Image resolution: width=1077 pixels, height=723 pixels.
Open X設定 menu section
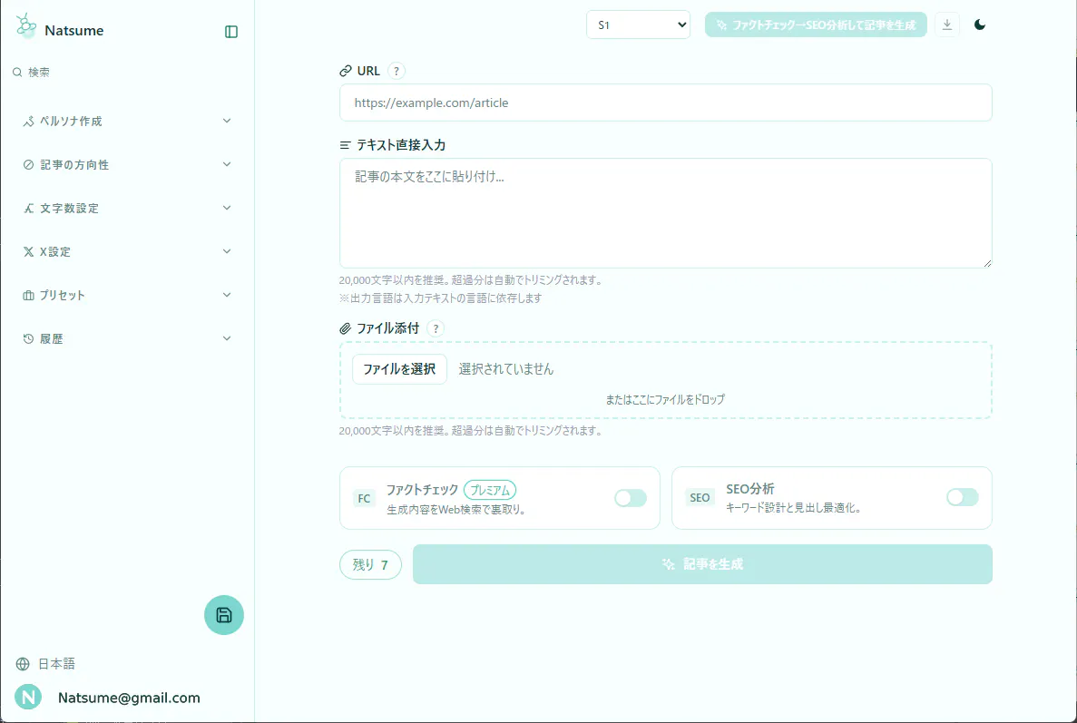pyautogui.click(x=127, y=252)
